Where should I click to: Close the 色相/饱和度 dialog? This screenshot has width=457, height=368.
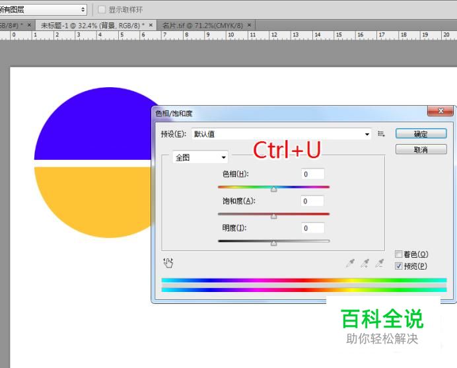pos(440,111)
